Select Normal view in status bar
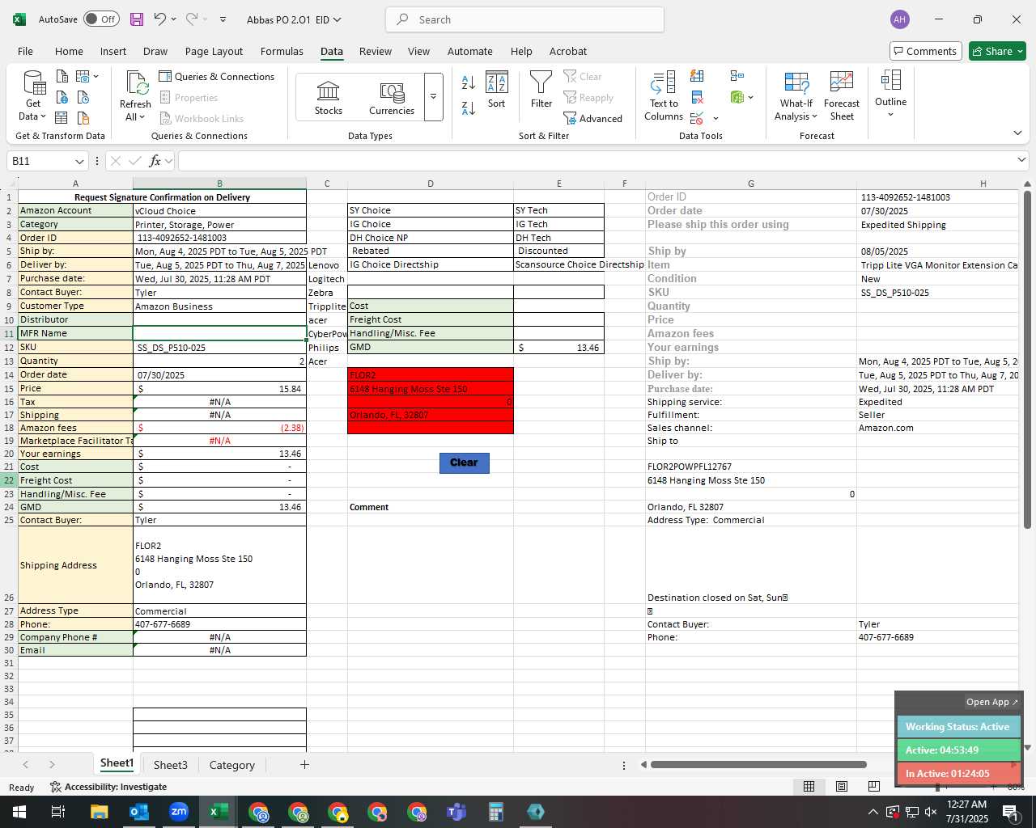 [x=809, y=787]
